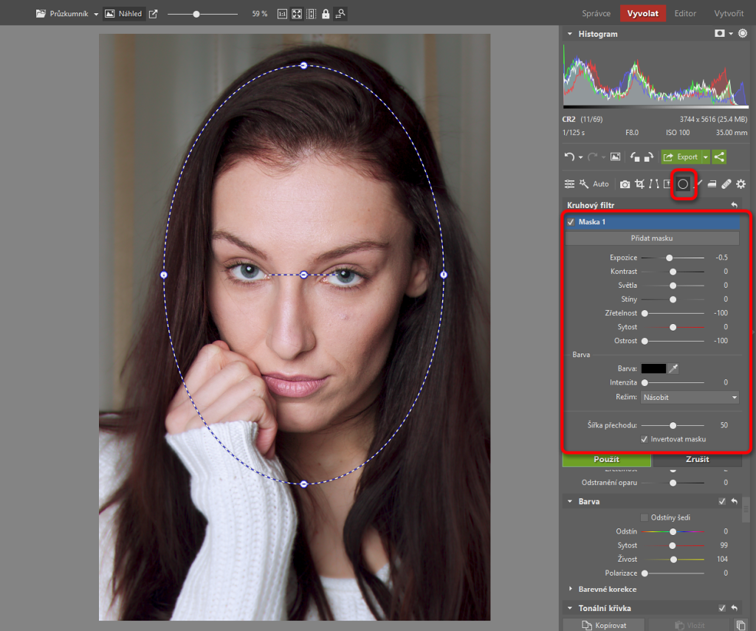This screenshot has height=631, width=756.
Task: Set zoom to 1:1 view
Action: 283,13
